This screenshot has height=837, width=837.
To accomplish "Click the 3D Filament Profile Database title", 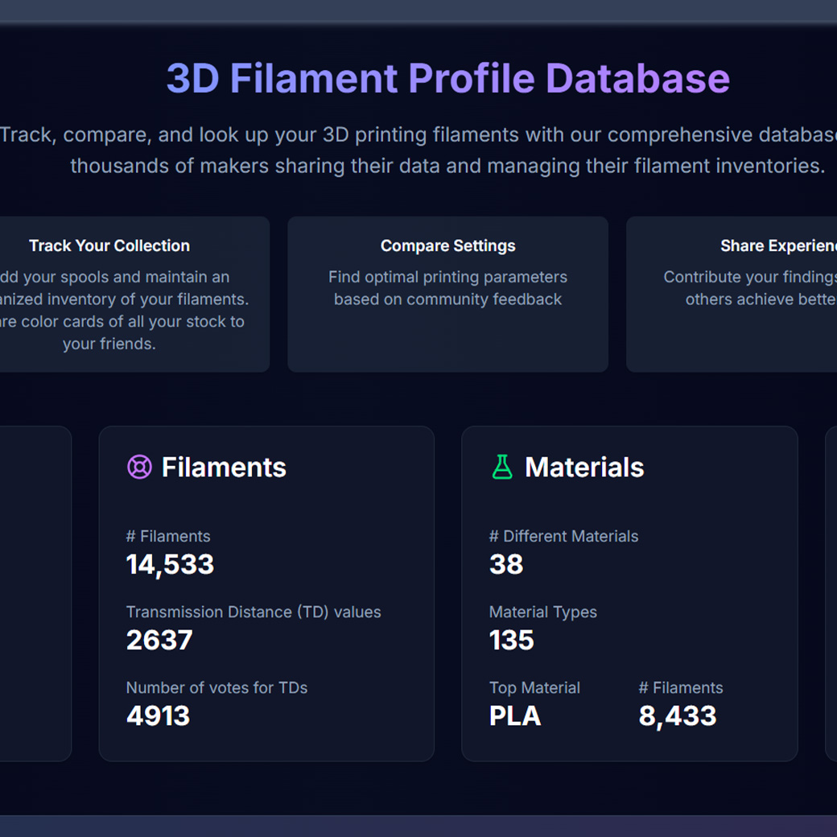I will 447,79.
